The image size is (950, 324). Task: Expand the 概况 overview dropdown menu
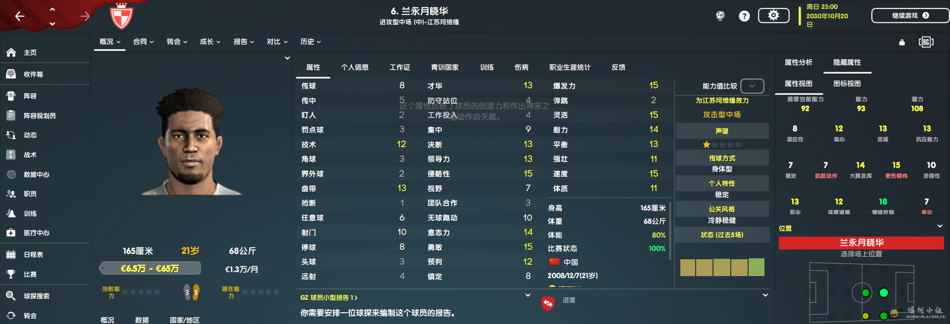pyautogui.click(x=110, y=42)
